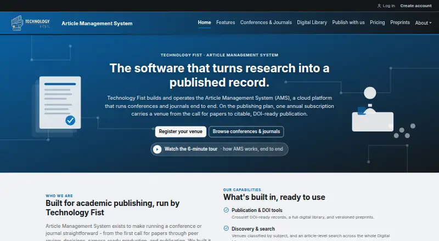Click the "how AMS works, end to end" text
Viewport: 439px width, 241px height.
pyautogui.click(x=253, y=149)
